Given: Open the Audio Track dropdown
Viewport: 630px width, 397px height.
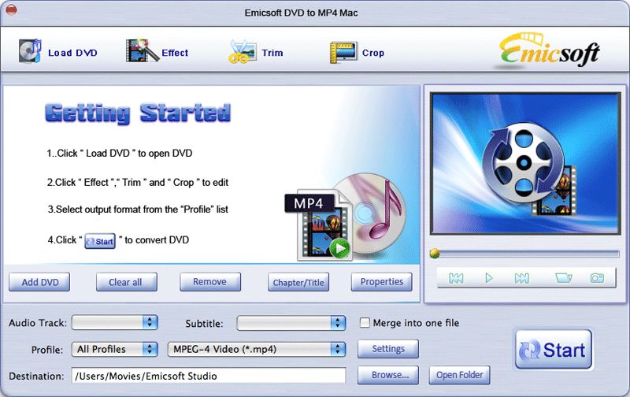Looking at the screenshot, I should coord(115,323).
